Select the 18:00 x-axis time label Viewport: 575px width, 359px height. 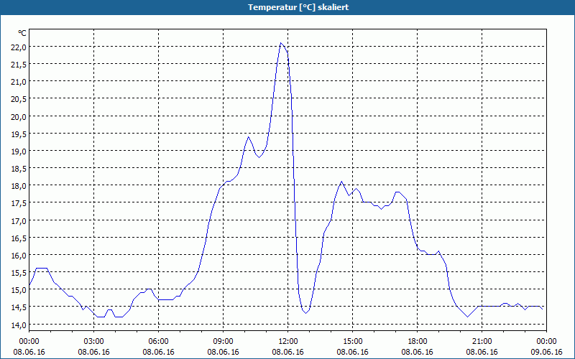(x=418, y=341)
